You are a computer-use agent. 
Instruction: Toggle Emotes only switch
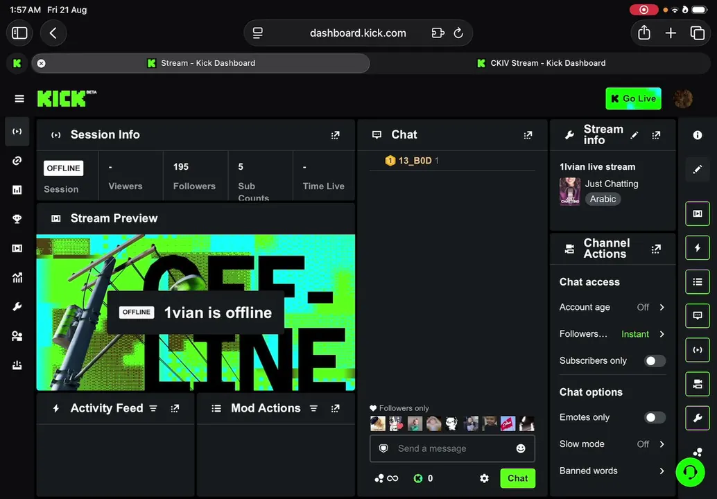click(655, 418)
